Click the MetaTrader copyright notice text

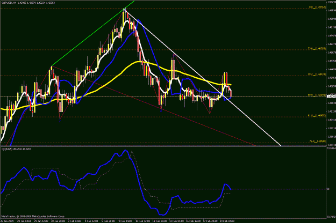click(x=33, y=217)
